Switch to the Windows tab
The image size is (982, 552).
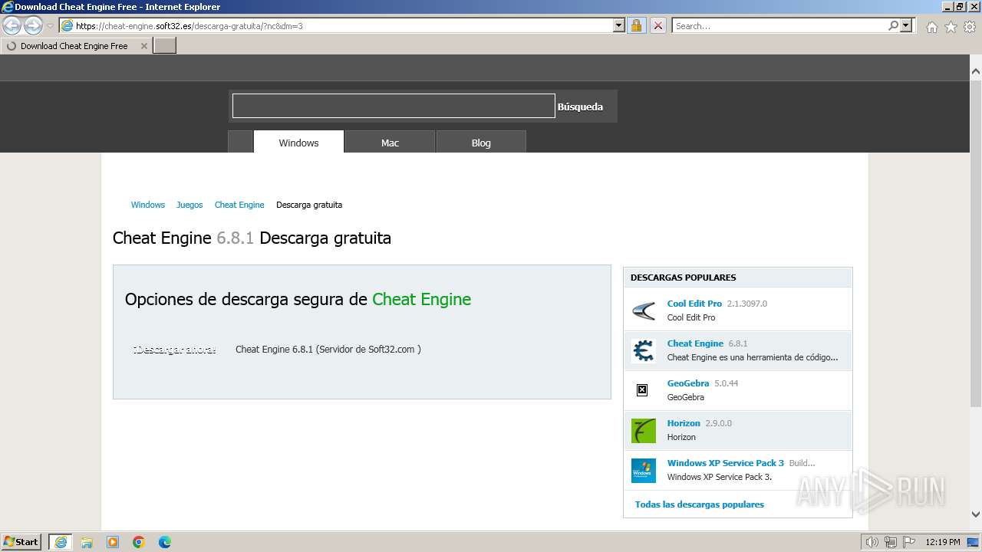(298, 142)
